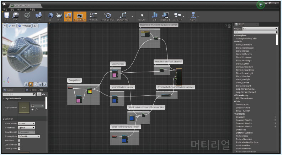Image resolution: width=282 pixels, height=155 pixels.
Task: Click Lit view mode button (라이팅포함)
Action: (25, 26)
